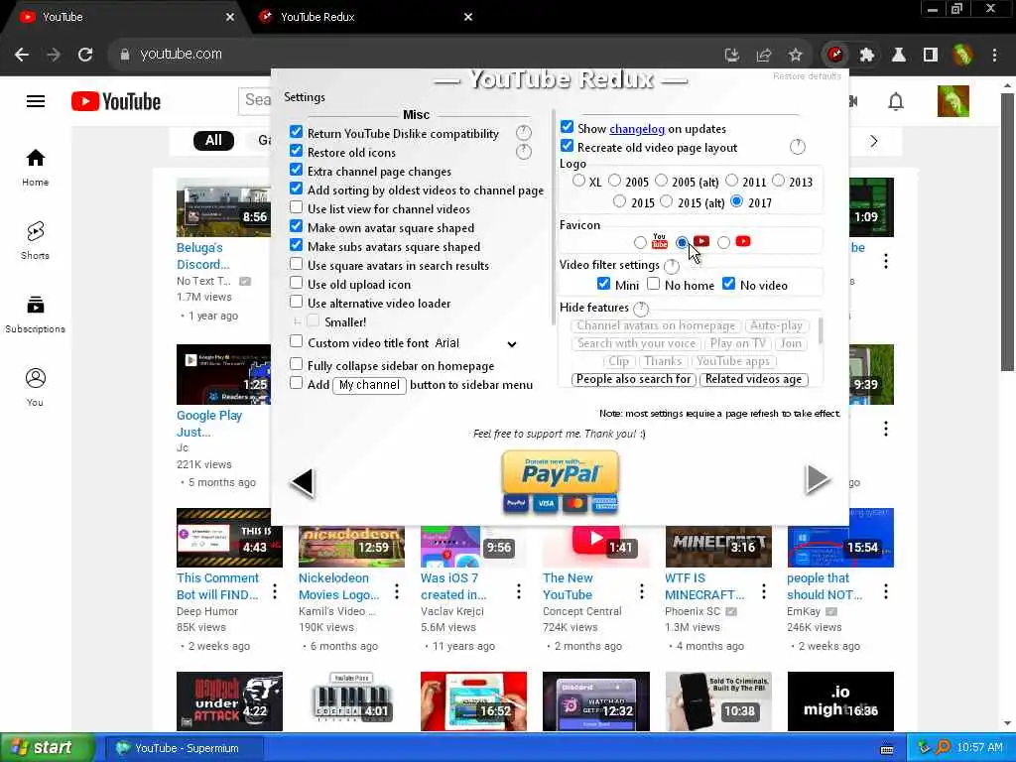Image resolution: width=1016 pixels, height=762 pixels.
Task: Toggle Make own avatar square shaped
Action: (296, 226)
